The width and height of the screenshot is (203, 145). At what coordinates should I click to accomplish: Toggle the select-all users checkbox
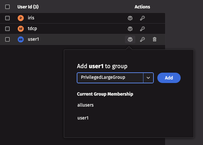[7, 7]
